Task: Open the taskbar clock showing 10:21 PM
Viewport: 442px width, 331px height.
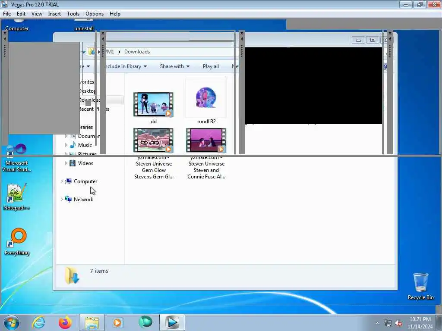Action: (x=420, y=323)
